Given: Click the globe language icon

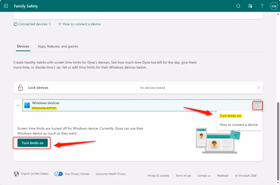Looking at the screenshot, I should coord(16,174).
